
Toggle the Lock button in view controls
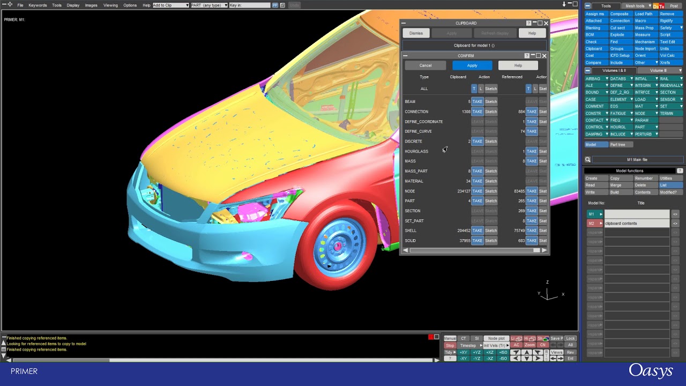click(x=570, y=338)
